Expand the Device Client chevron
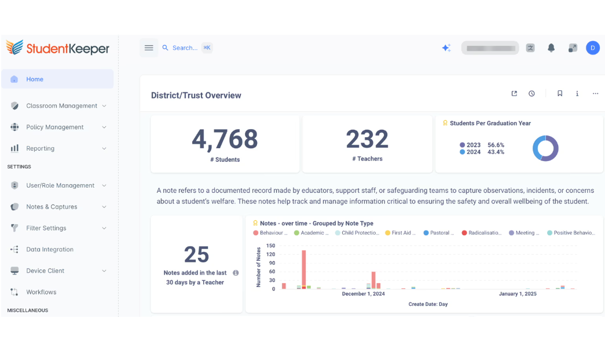 104,270
